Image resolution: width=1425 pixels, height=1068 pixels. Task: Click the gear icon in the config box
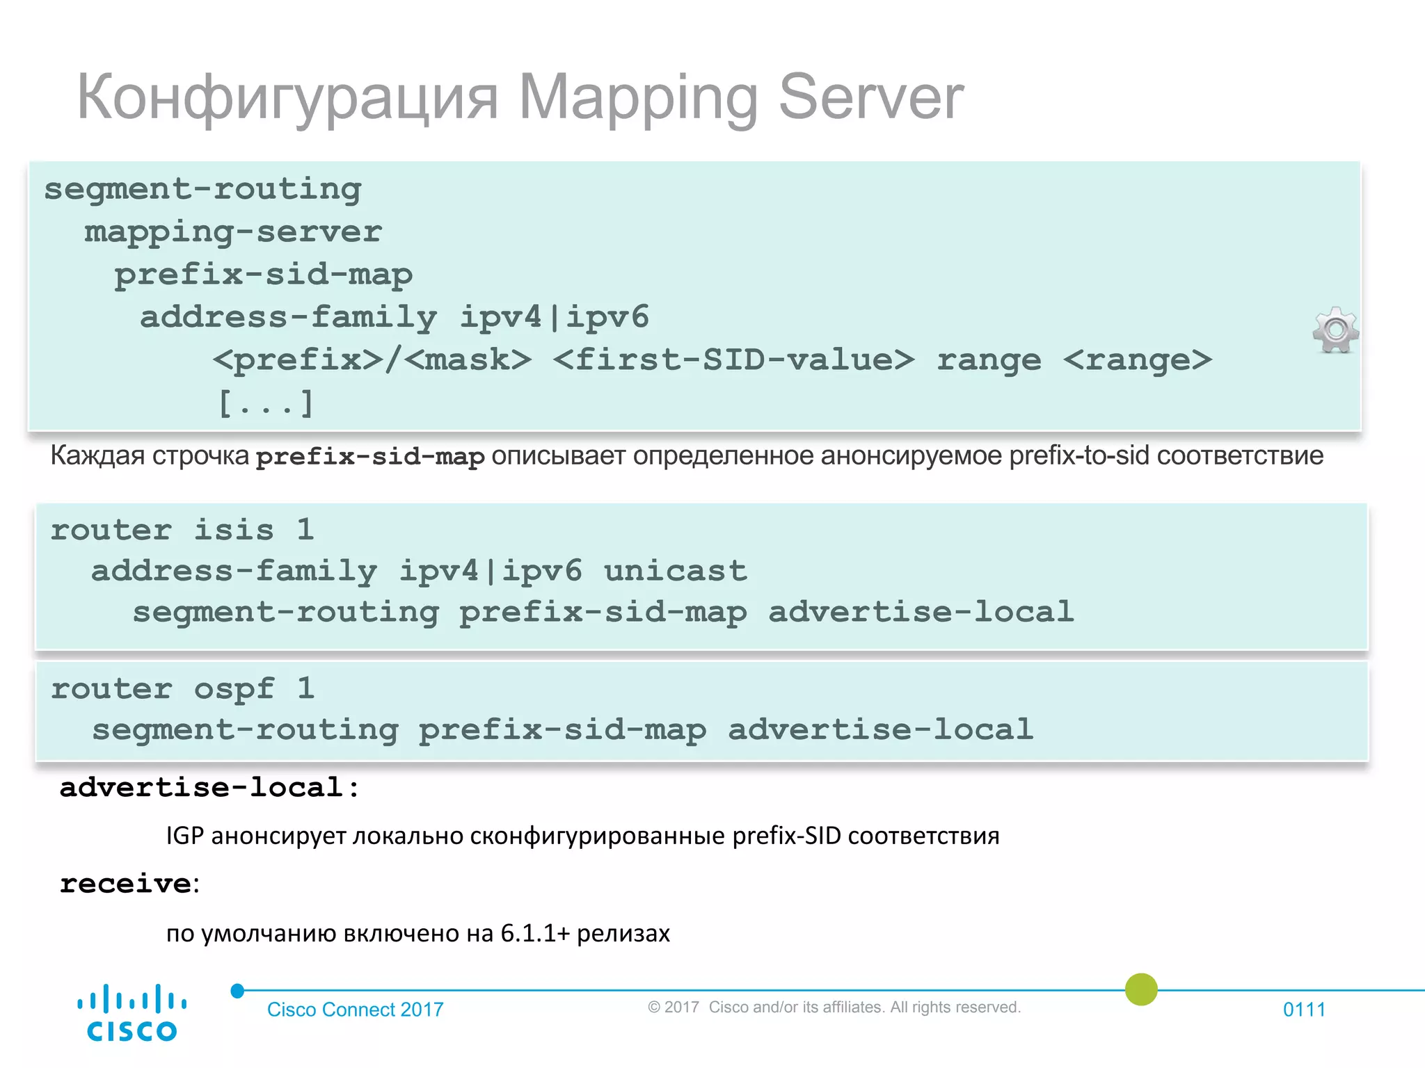tap(1335, 330)
